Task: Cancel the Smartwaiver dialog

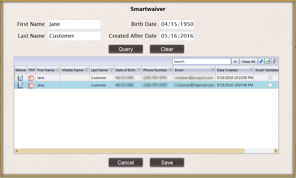Action: 126,162
